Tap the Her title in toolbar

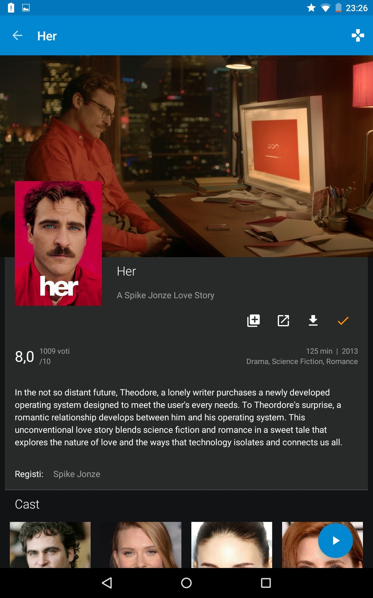(47, 36)
